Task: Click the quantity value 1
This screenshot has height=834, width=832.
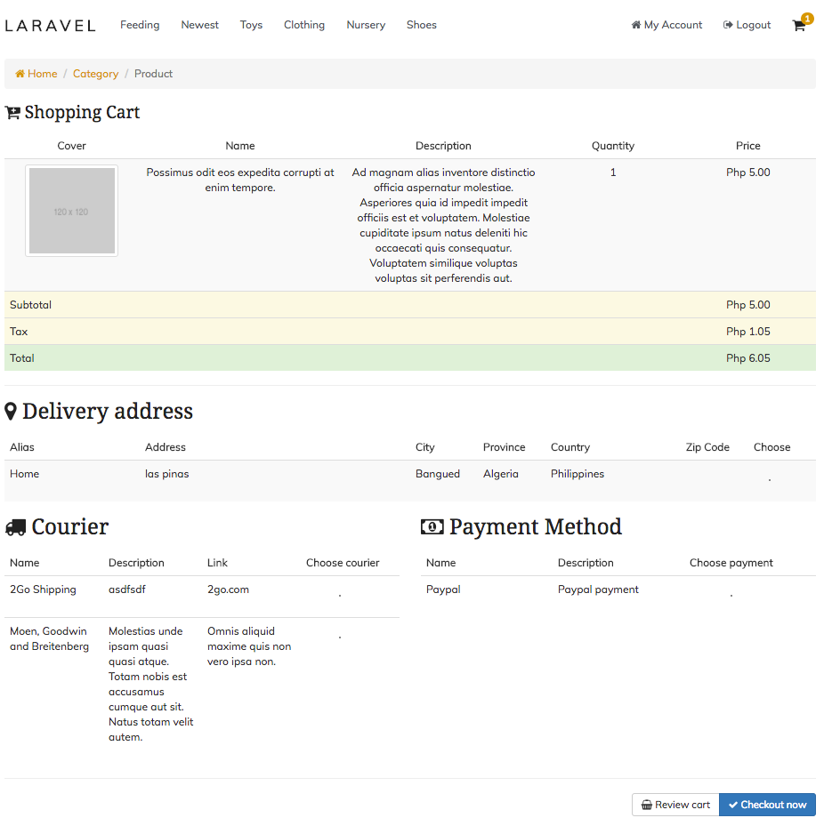Action: 613,172
